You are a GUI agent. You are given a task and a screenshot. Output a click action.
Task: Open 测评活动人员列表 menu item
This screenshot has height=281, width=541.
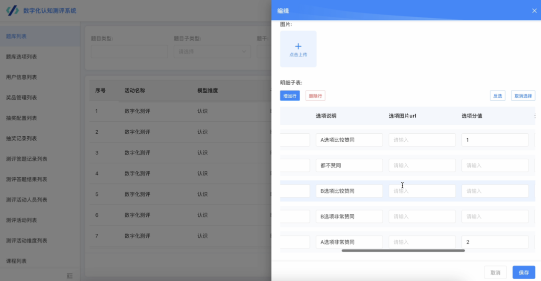[40, 199]
